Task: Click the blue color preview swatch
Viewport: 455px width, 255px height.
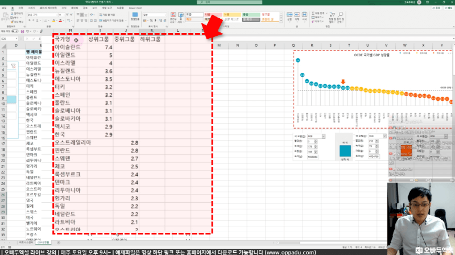Action: [346, 150]
